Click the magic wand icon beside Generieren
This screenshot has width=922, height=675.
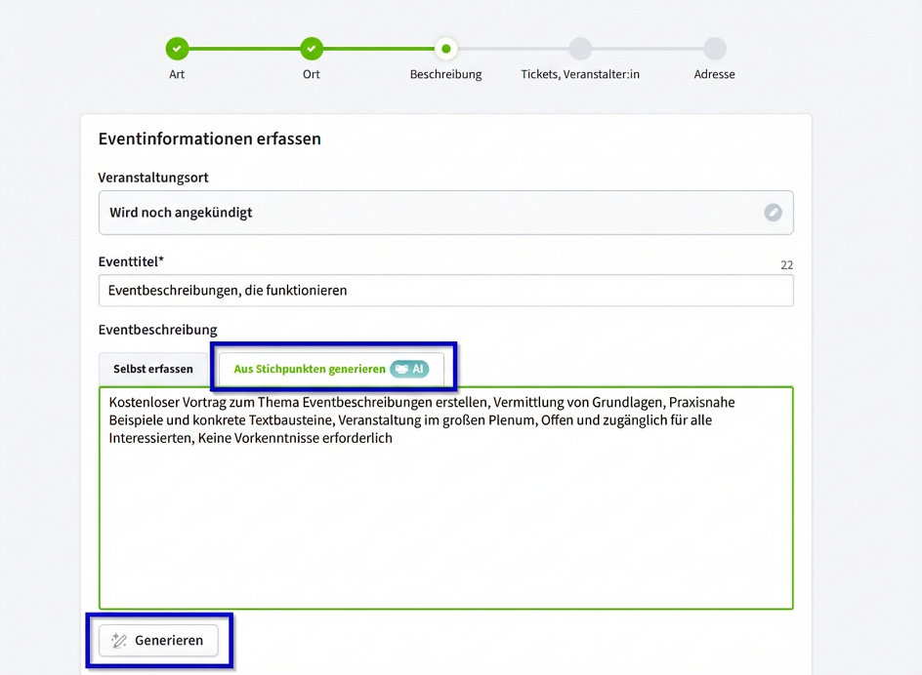[x=119, y=641]
